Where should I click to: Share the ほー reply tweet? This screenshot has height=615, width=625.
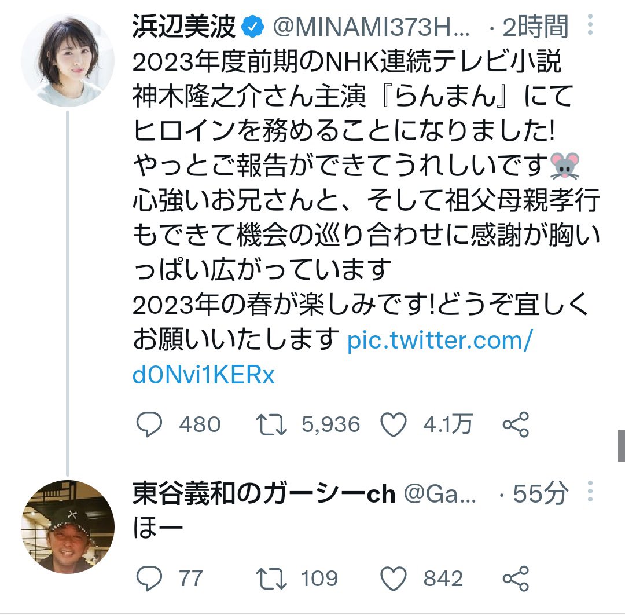515,578
